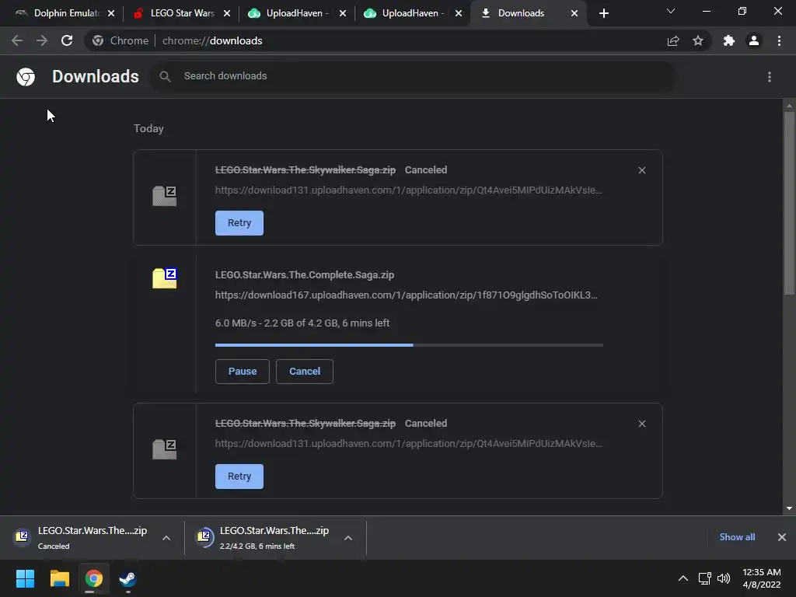Open the tab search chevron

click(x=671, y=11)
